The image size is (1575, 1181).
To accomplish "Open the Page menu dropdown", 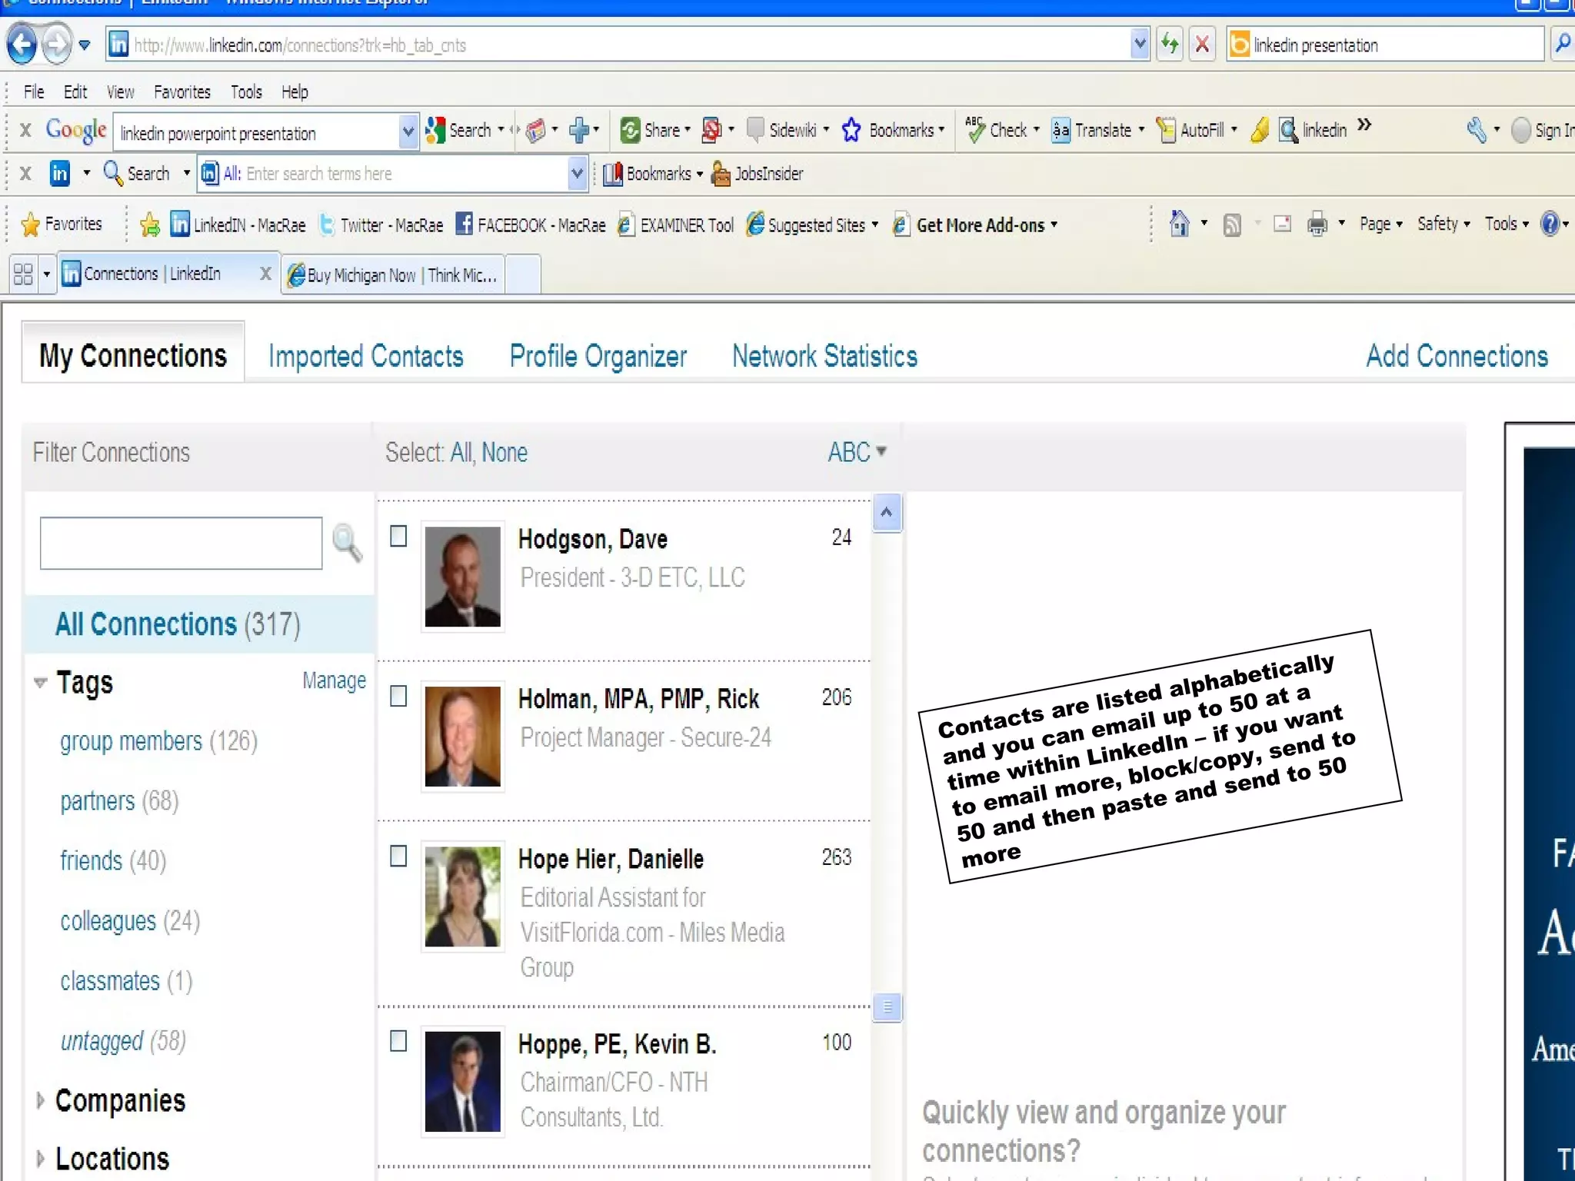I will [x=1381, y=224].
